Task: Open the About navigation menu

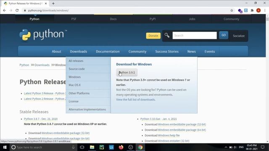Action: [56, 52]
